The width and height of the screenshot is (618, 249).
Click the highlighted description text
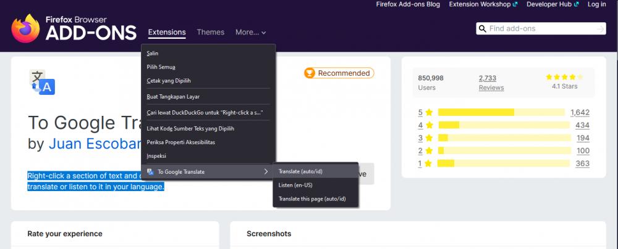coord(96,181)
